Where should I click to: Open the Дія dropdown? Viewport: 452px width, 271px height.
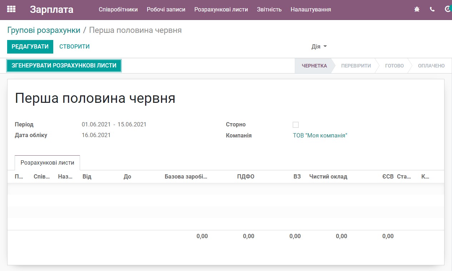(x=319, y=46)
